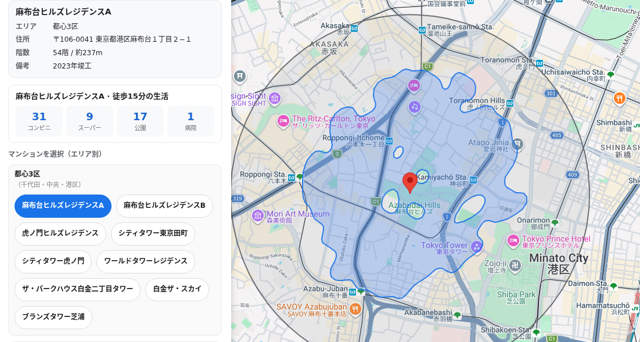Screen dimensions: 640x342
Task: Click the address 〒106-0041 東京都港区麻布台1丁目2-1
Action: pos(121,39)
